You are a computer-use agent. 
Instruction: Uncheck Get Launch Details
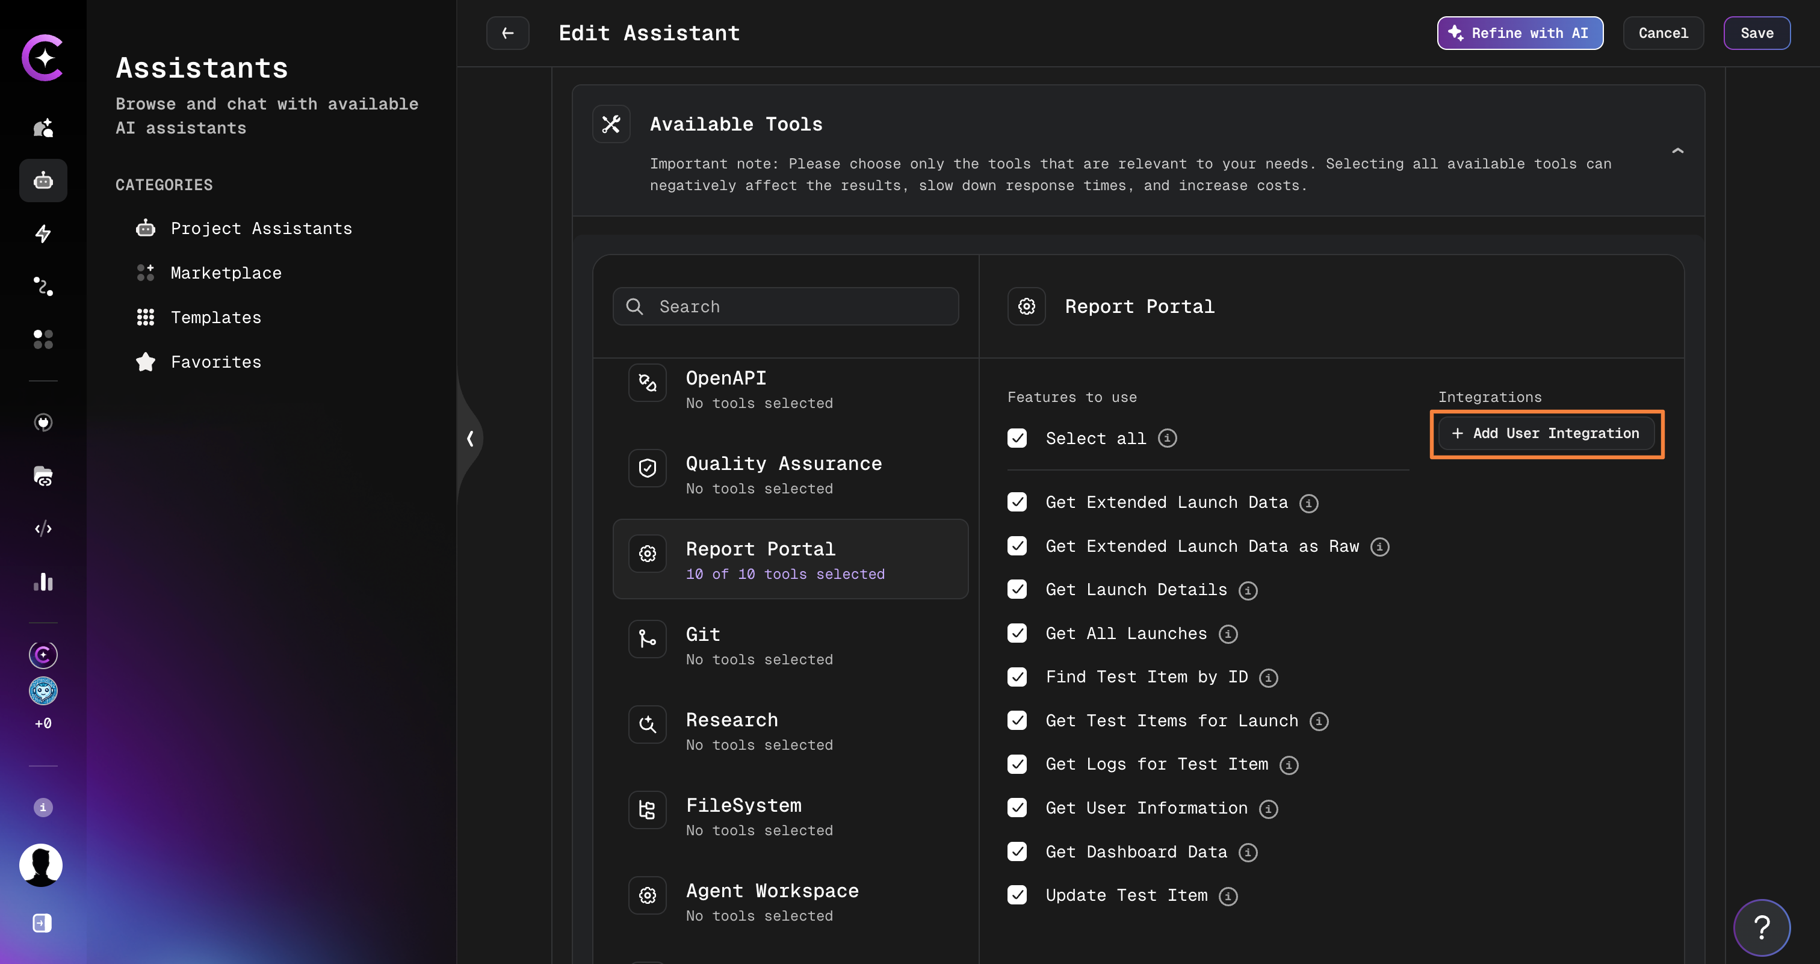tap(1017, 590)
